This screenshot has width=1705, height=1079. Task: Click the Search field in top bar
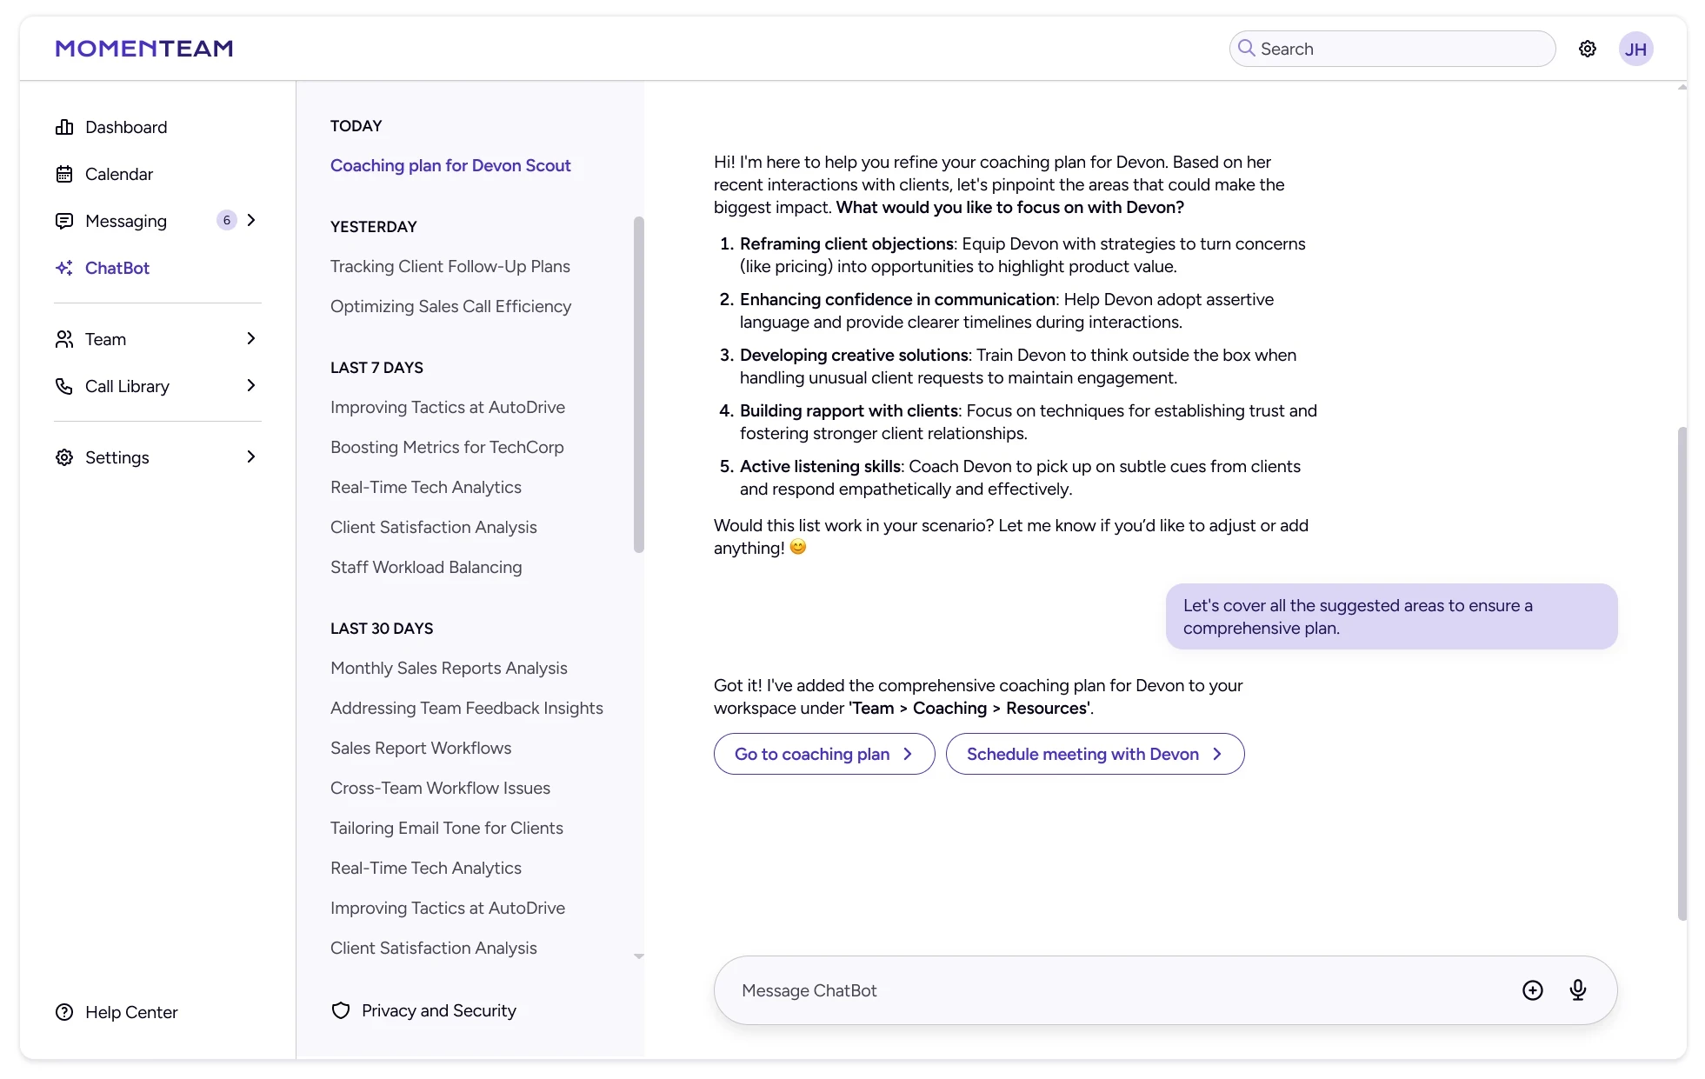pyautogui.click(x=1400, y=49)
